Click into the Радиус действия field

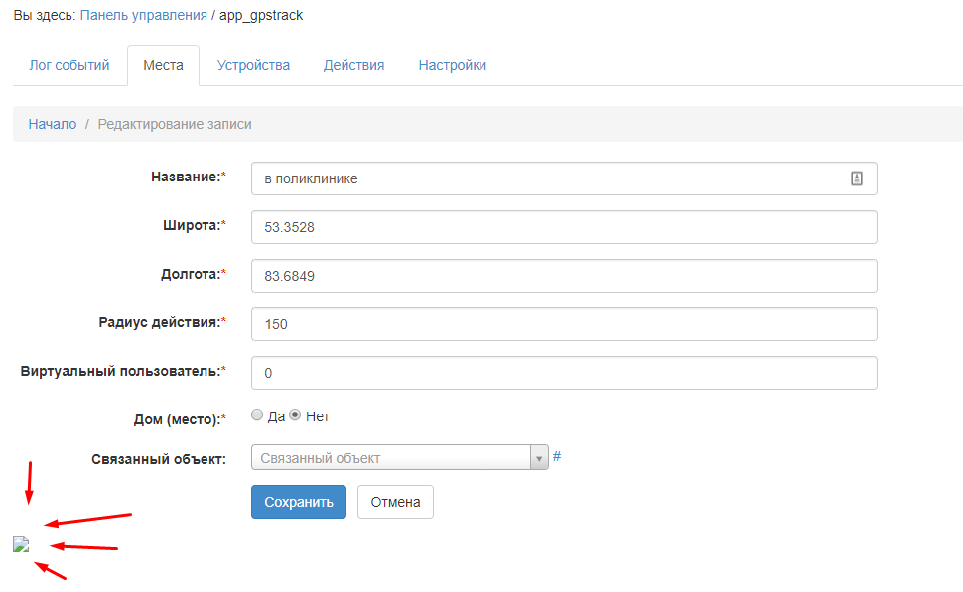(564, 324)
